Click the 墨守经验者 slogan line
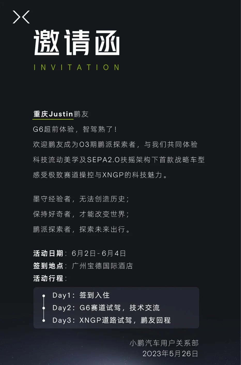The width and height of the screenshot is (241, 365). point(81,199)
